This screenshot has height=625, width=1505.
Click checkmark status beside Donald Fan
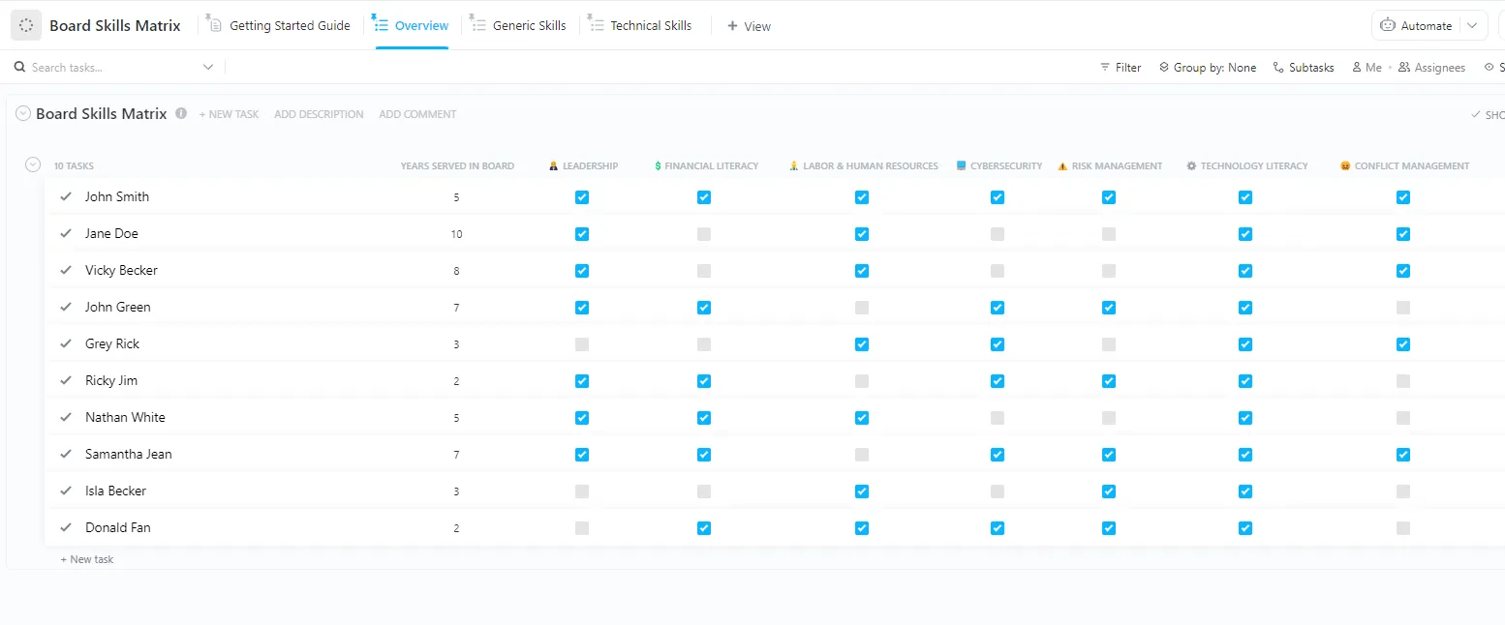(x=66, y=527)
